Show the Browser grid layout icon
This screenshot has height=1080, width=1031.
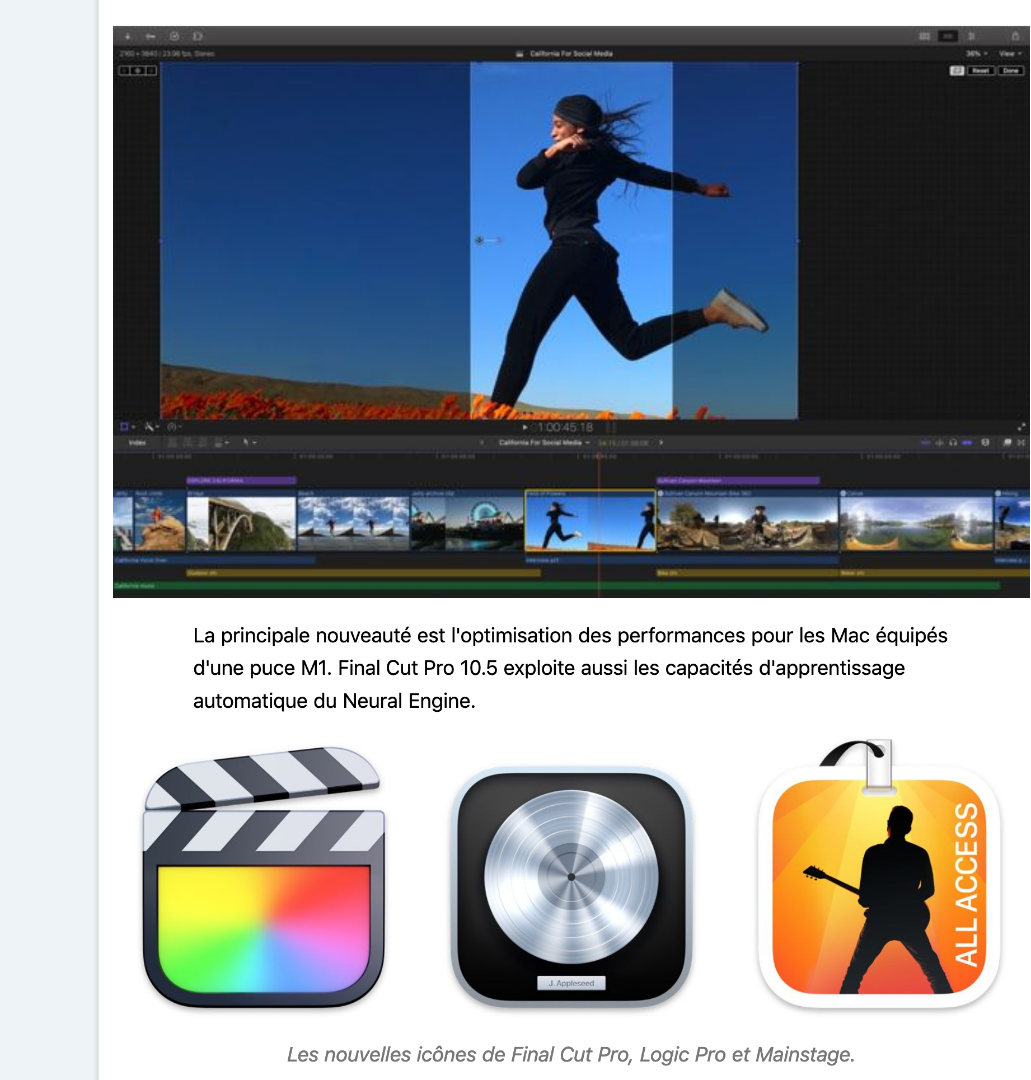click(924, 36)
